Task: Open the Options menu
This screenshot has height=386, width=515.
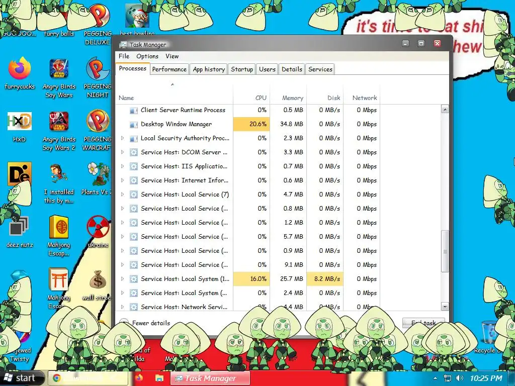Action: (x=147, y=56)
